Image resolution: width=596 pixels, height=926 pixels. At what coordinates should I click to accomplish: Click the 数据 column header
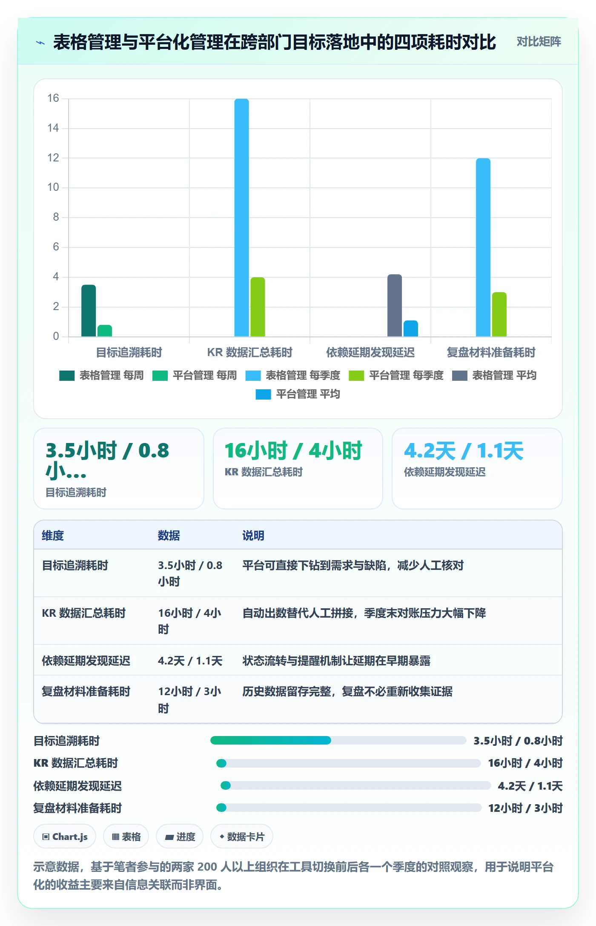(169, 535)
